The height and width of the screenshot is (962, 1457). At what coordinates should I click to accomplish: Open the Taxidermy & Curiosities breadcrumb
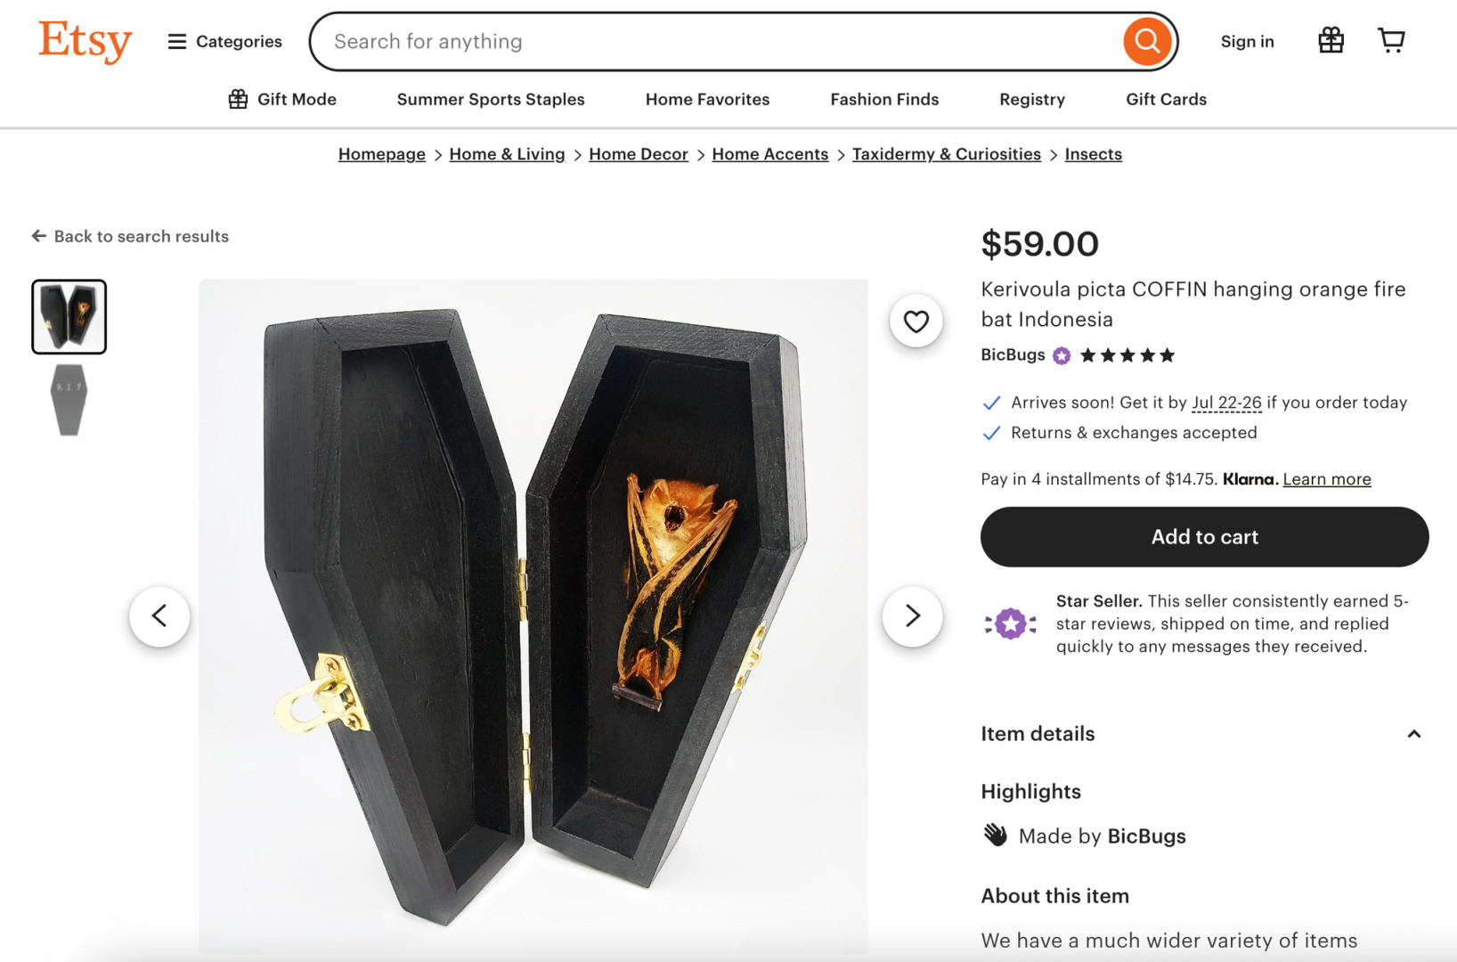[x=947, y=153]
